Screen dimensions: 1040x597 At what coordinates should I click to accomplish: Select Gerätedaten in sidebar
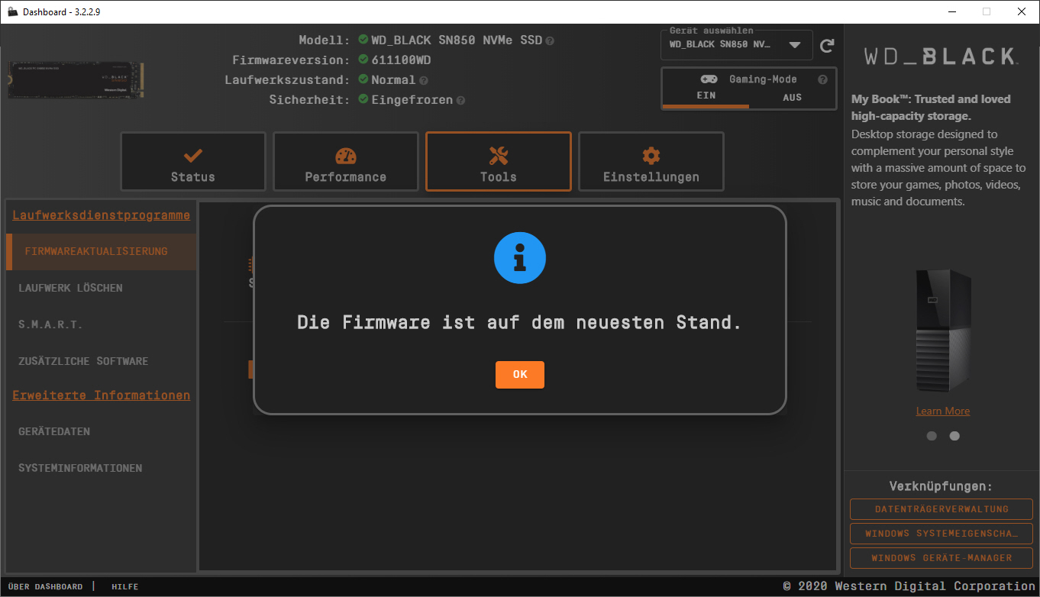(x=102, y=431)
